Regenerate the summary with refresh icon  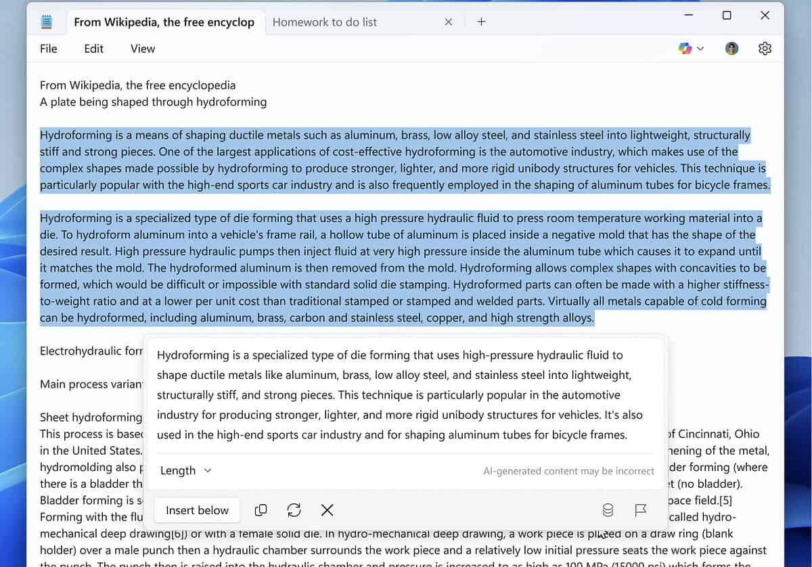click(294, 510)
